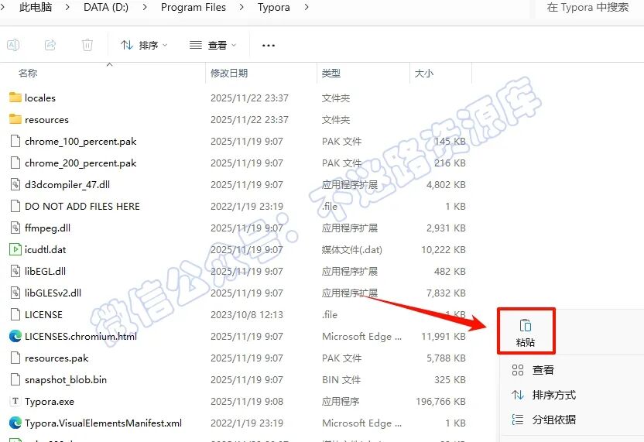Sort by 修改日期 column header
The height and width of the screenshot is (442, 644).
(229, 73)
